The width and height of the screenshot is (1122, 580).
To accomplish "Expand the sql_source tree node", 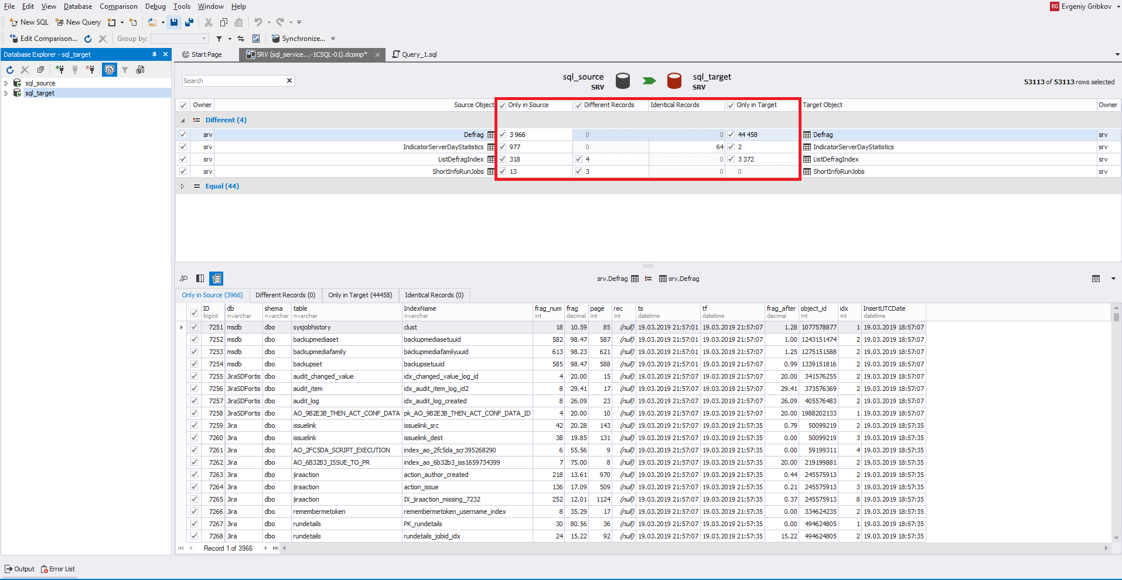I will (x=6, y=83).
